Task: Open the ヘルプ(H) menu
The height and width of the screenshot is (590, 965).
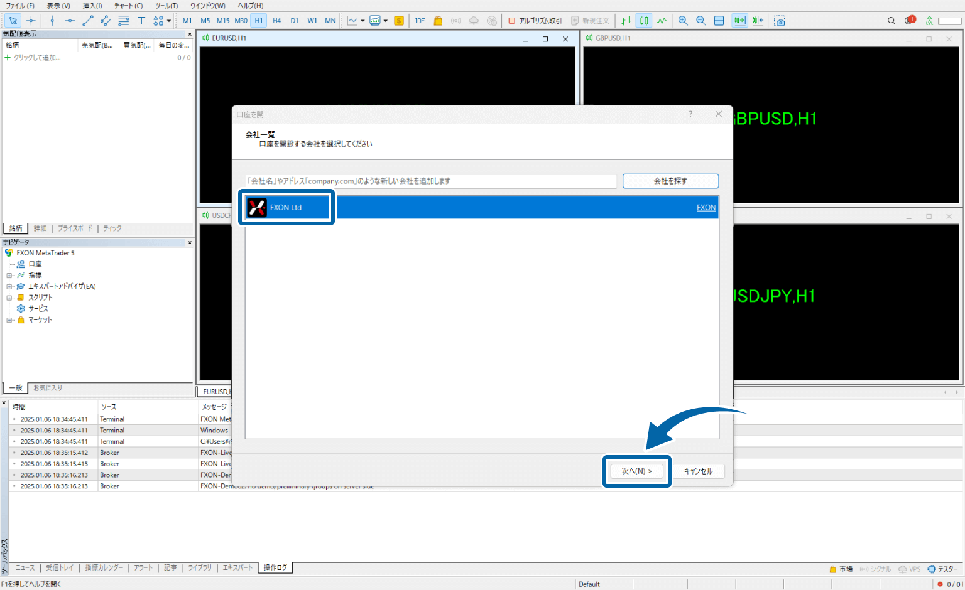Action: [251, 6]
